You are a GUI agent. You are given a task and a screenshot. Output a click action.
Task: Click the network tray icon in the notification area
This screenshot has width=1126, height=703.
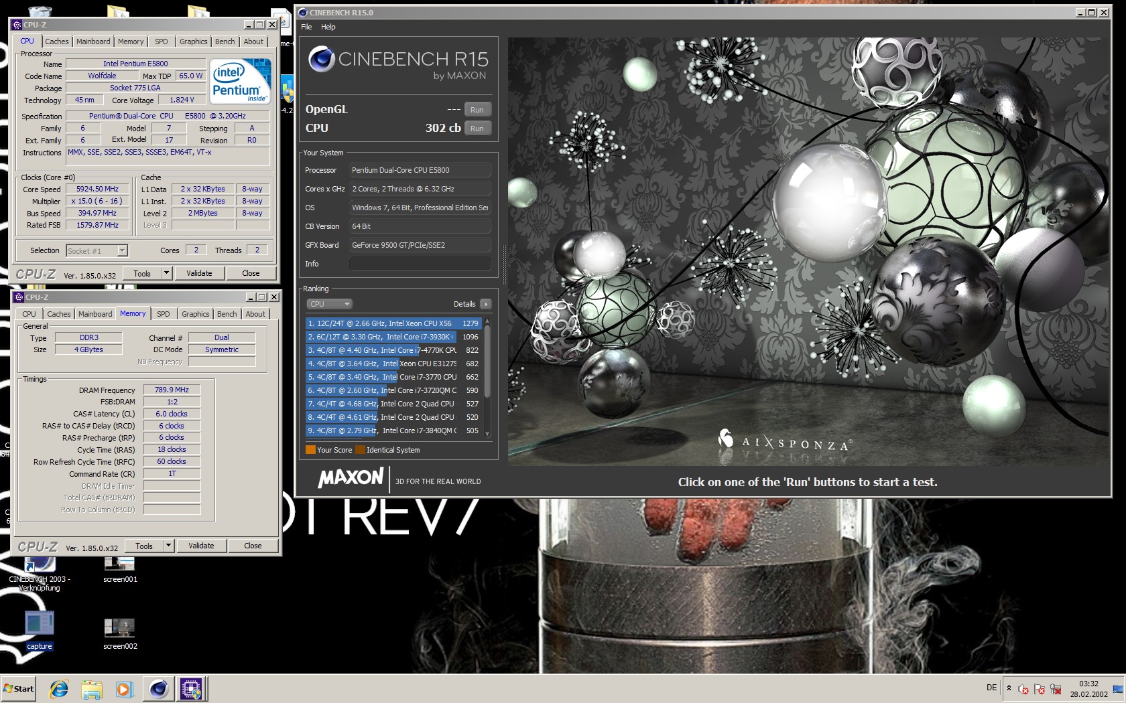(x=1056, y=689)
